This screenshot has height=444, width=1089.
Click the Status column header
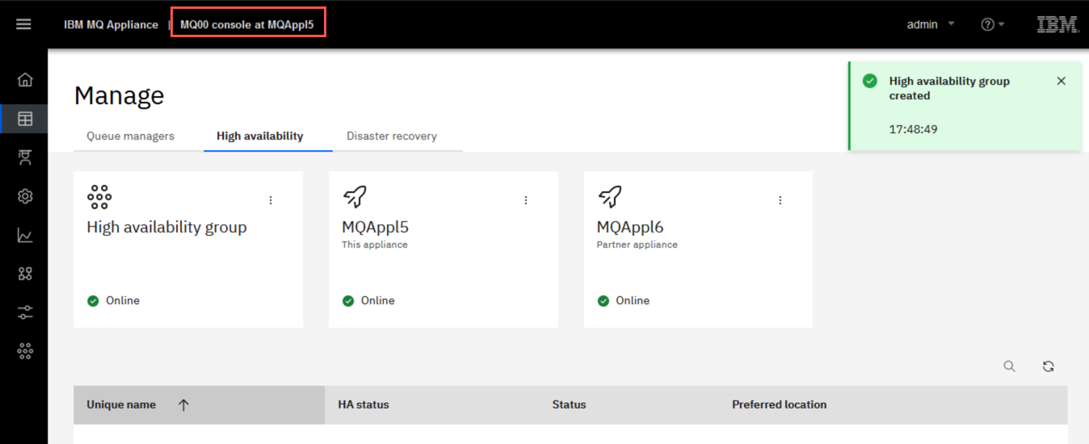570,404
